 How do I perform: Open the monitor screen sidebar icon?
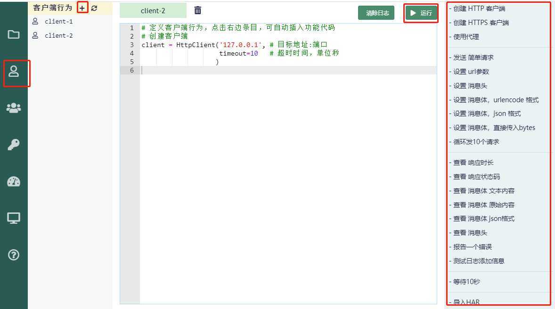pos(14,218)
